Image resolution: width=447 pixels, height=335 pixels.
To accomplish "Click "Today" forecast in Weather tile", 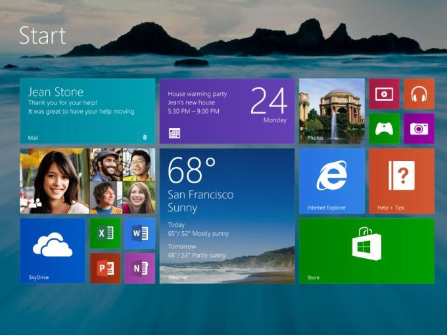I will (176, 225).
